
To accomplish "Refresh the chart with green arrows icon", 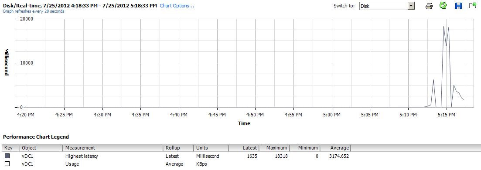I will (443, 6).
